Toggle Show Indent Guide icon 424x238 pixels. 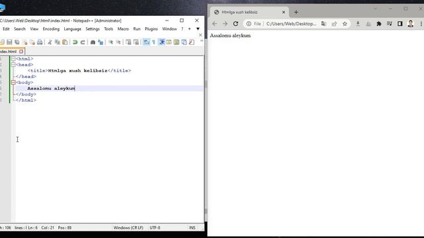click(x=162, y=42)
